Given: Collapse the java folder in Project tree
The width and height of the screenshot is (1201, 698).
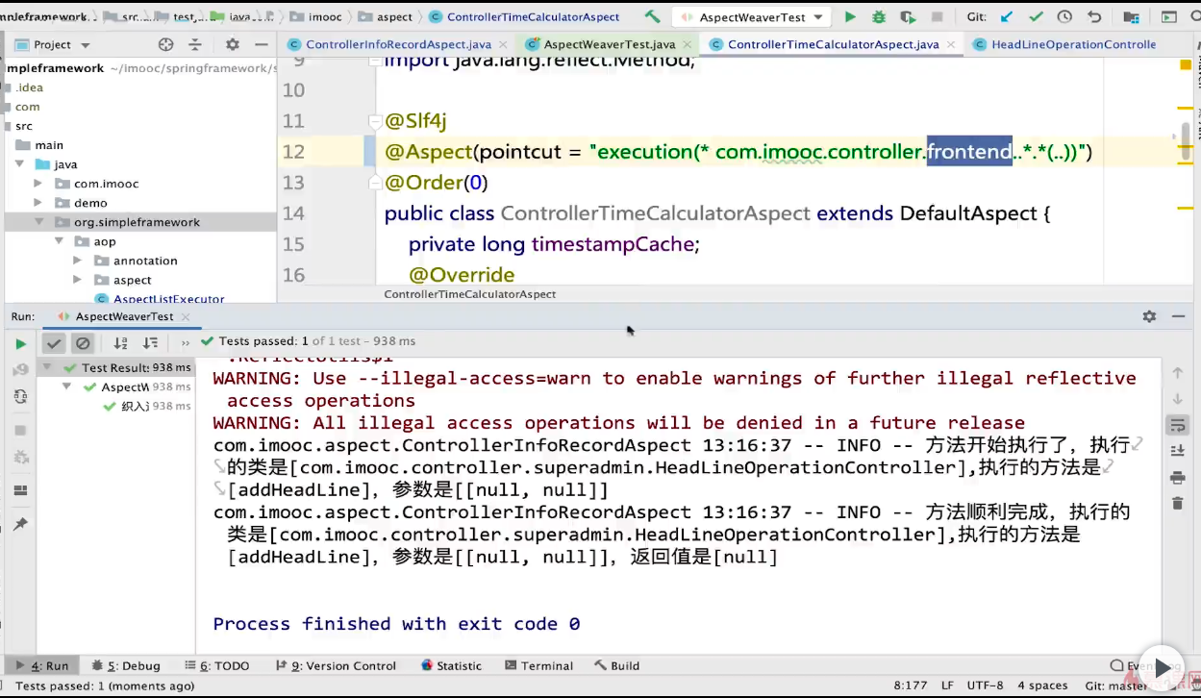Looking at the screenshot, I should pyautogui.click(x=18, y=164).
